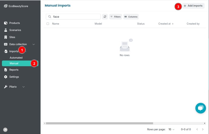Sort by the Status column header
The image size is (209, 134).
point(141,24)
